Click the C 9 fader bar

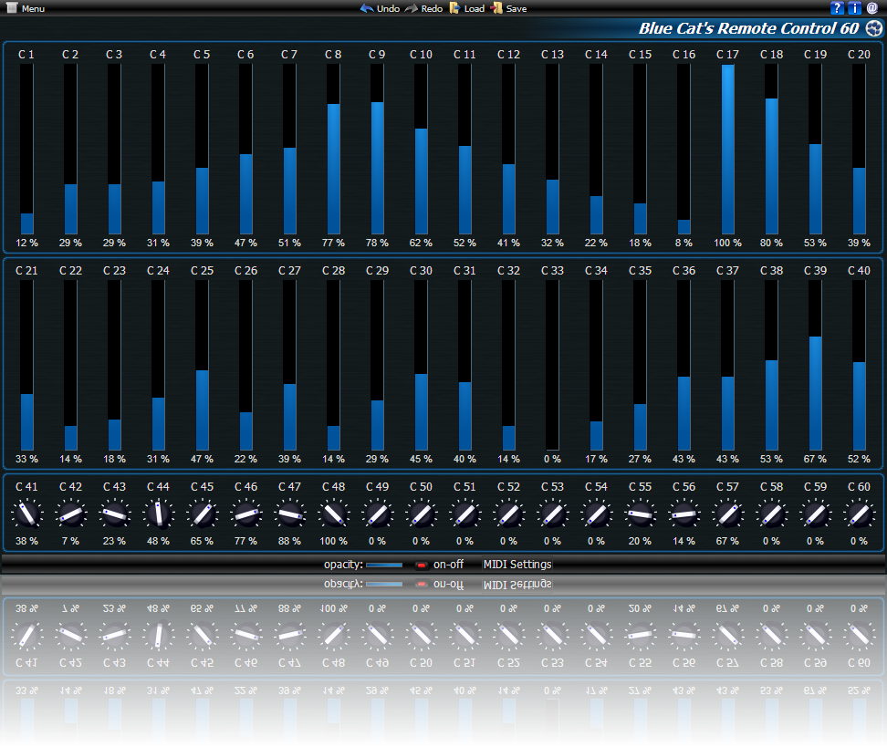pyautogui.click(x=377, y=149)
